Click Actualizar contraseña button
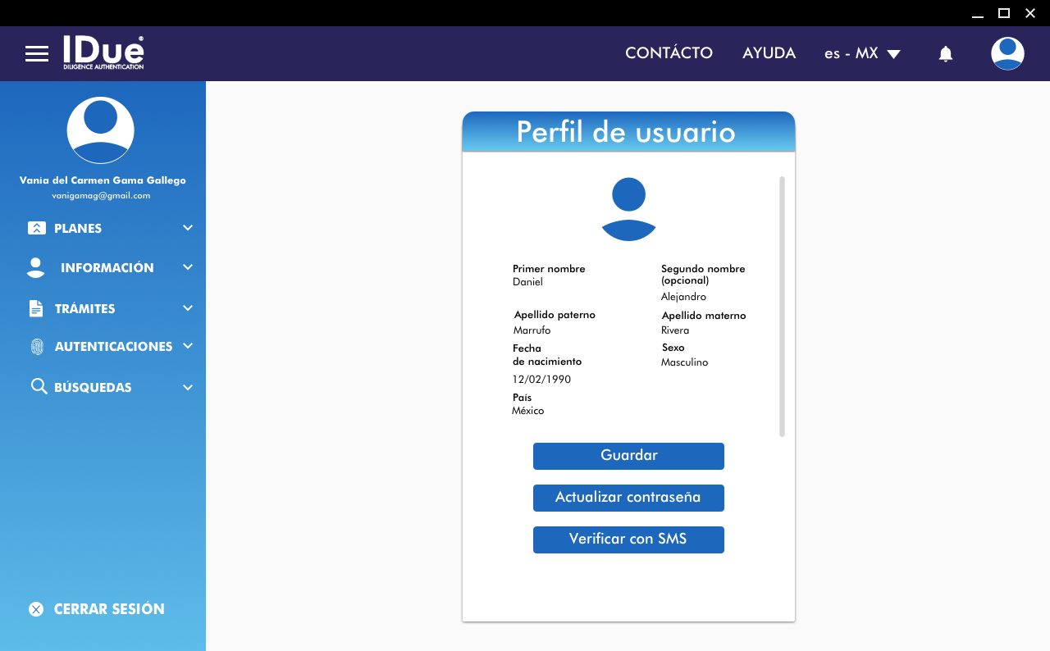Viewport: 1050px width, 651px height. coord(628,498)
